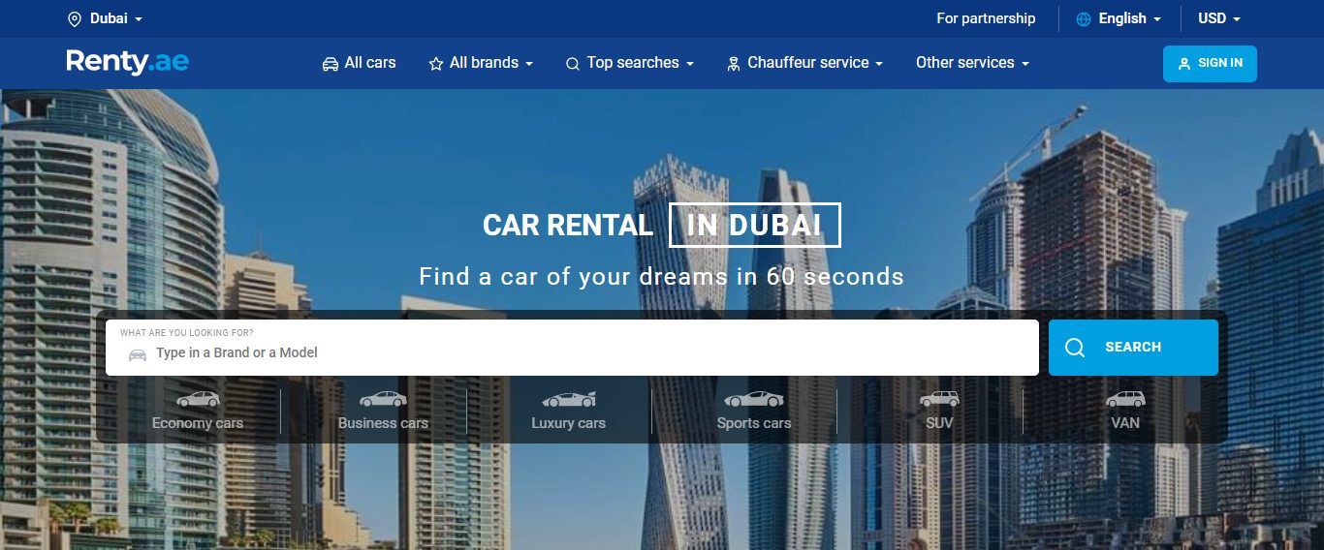This screenshot has width=1324, height=550.
Task: Click the Economy cars icon
Action: (198, 399)
